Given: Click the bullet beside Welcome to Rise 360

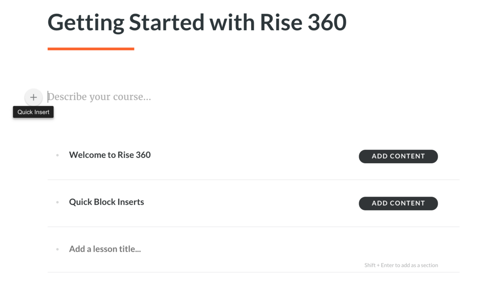Looking at the screenshot, I should click(x=57, y=155).
